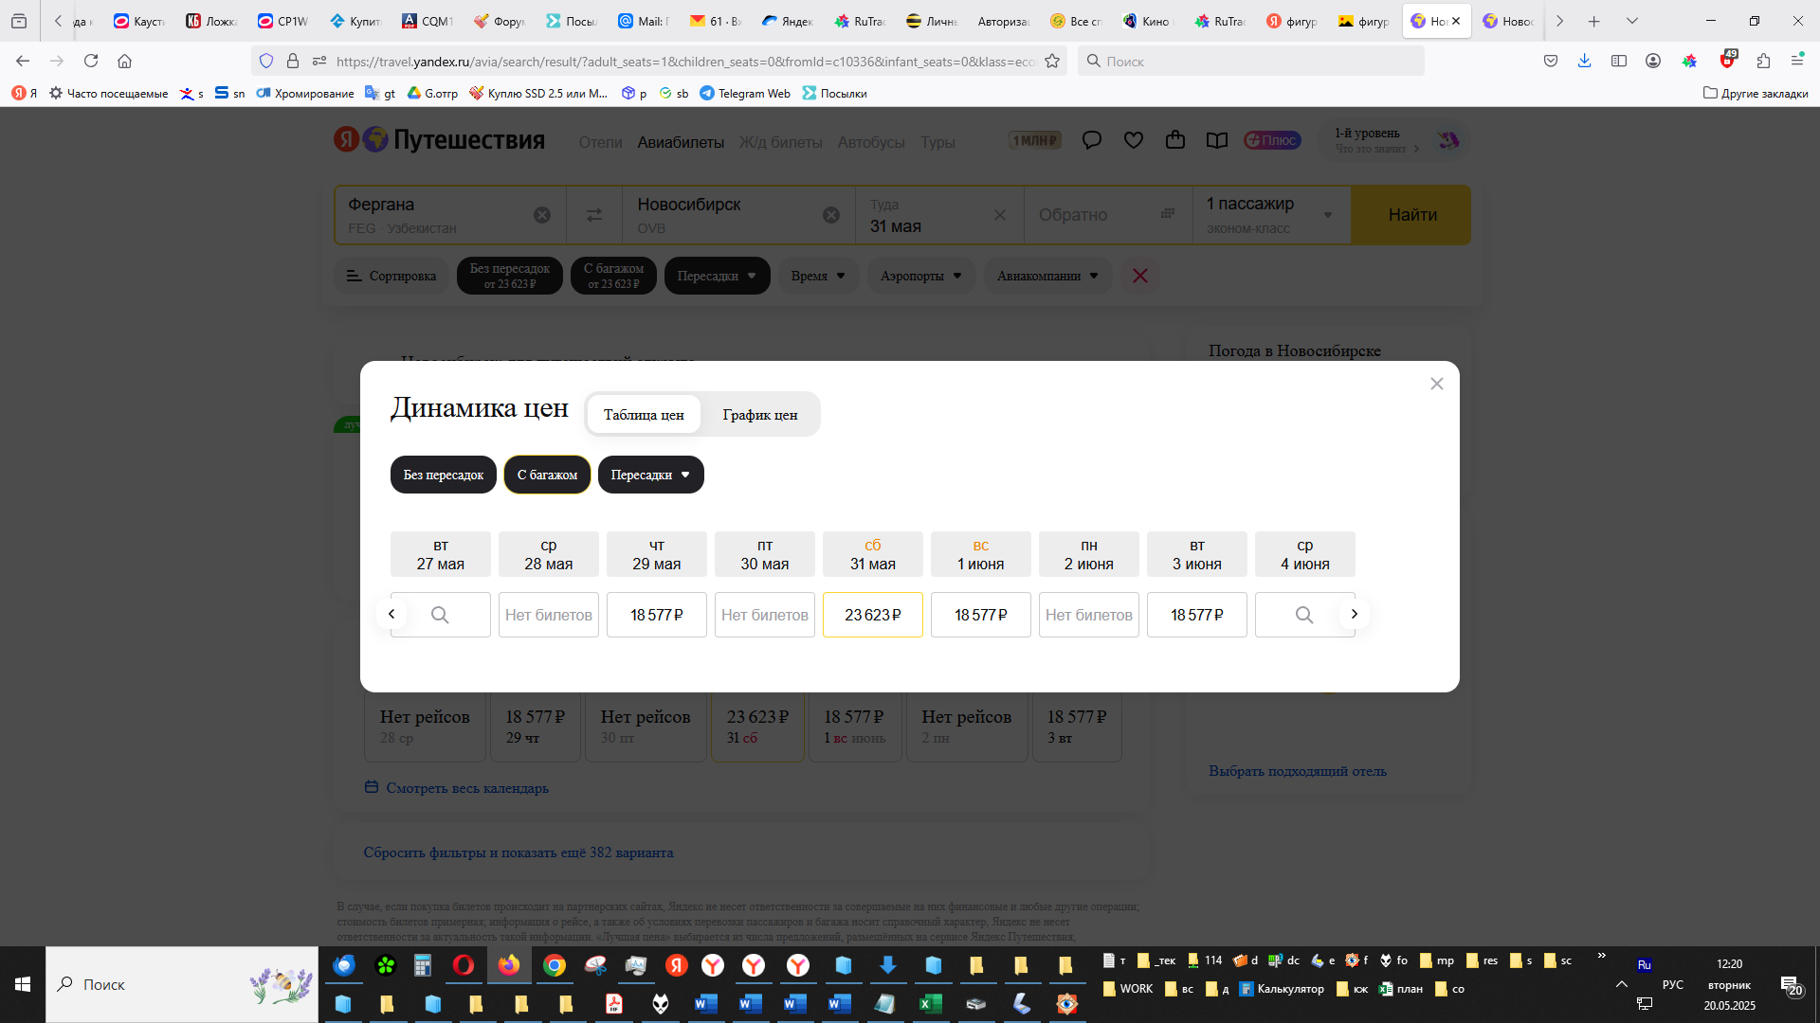Toggle the С багажом filter in dialog
Screen dimensions: 1820x1023
tap(547, 475)
